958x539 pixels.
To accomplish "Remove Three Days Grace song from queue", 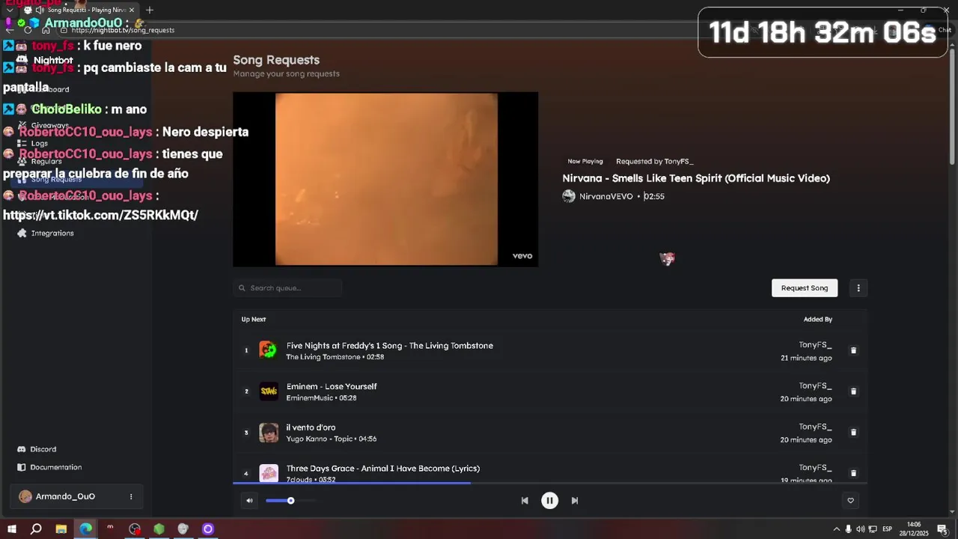I will click(853, 473).
